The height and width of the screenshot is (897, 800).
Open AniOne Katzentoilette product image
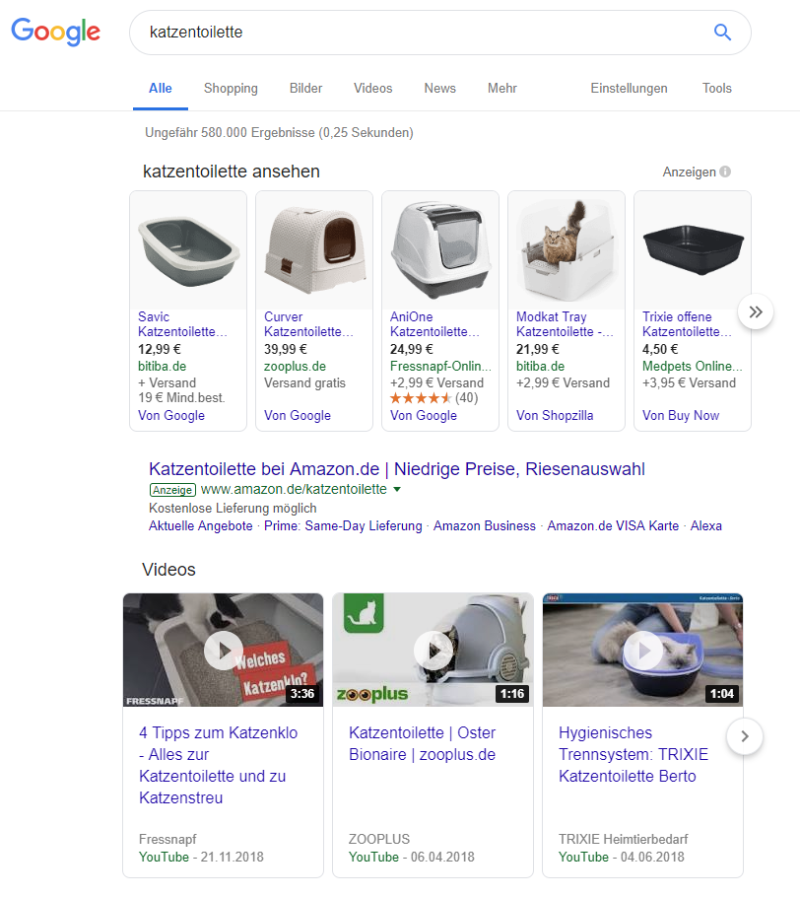pyautogui.click(x=440, y=250)
